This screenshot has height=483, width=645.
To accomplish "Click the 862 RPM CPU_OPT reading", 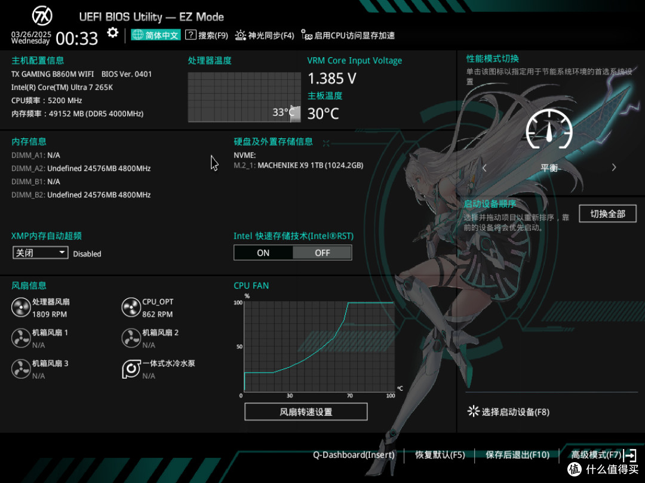I will (x=158, y=314).
